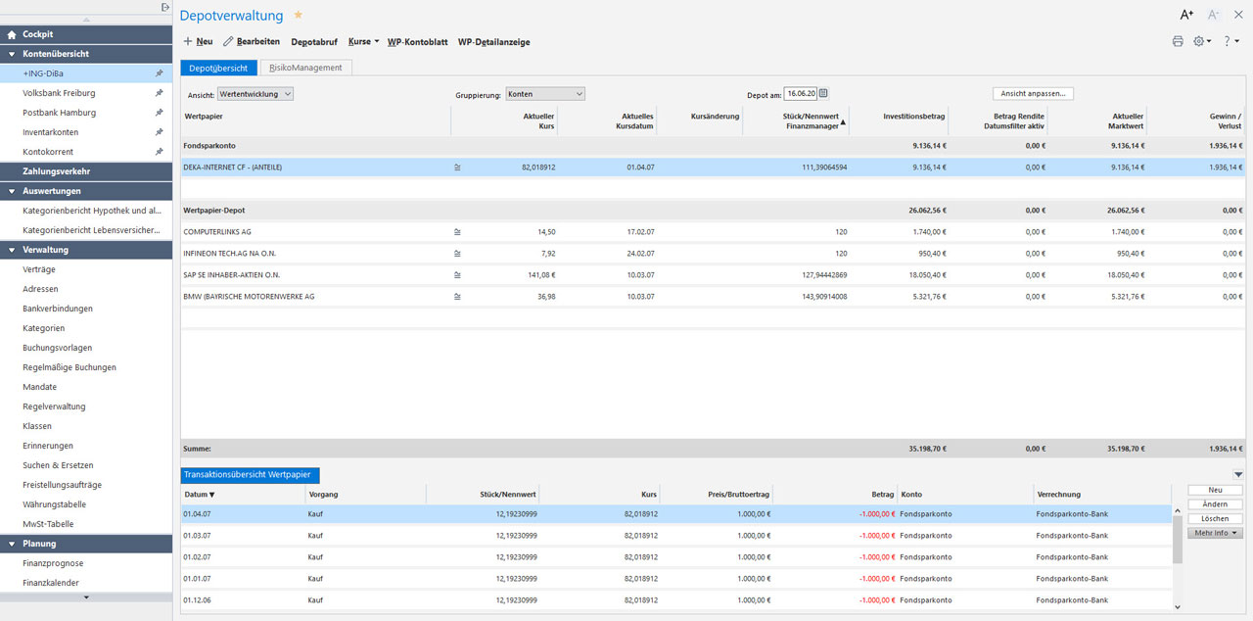Screen dimensions: 1253x621
Task: Click the sidebar scroll-up arrow
Action: pos(86,20)
